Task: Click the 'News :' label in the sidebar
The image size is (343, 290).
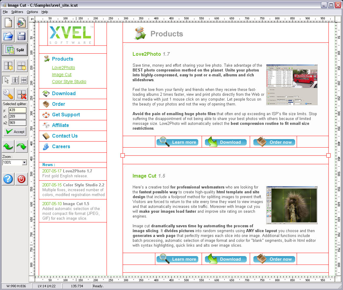Action: tap(48, 165)
